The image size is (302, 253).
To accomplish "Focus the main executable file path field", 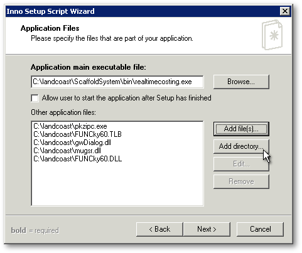I will pyautogui.click(x=117, y=82).
